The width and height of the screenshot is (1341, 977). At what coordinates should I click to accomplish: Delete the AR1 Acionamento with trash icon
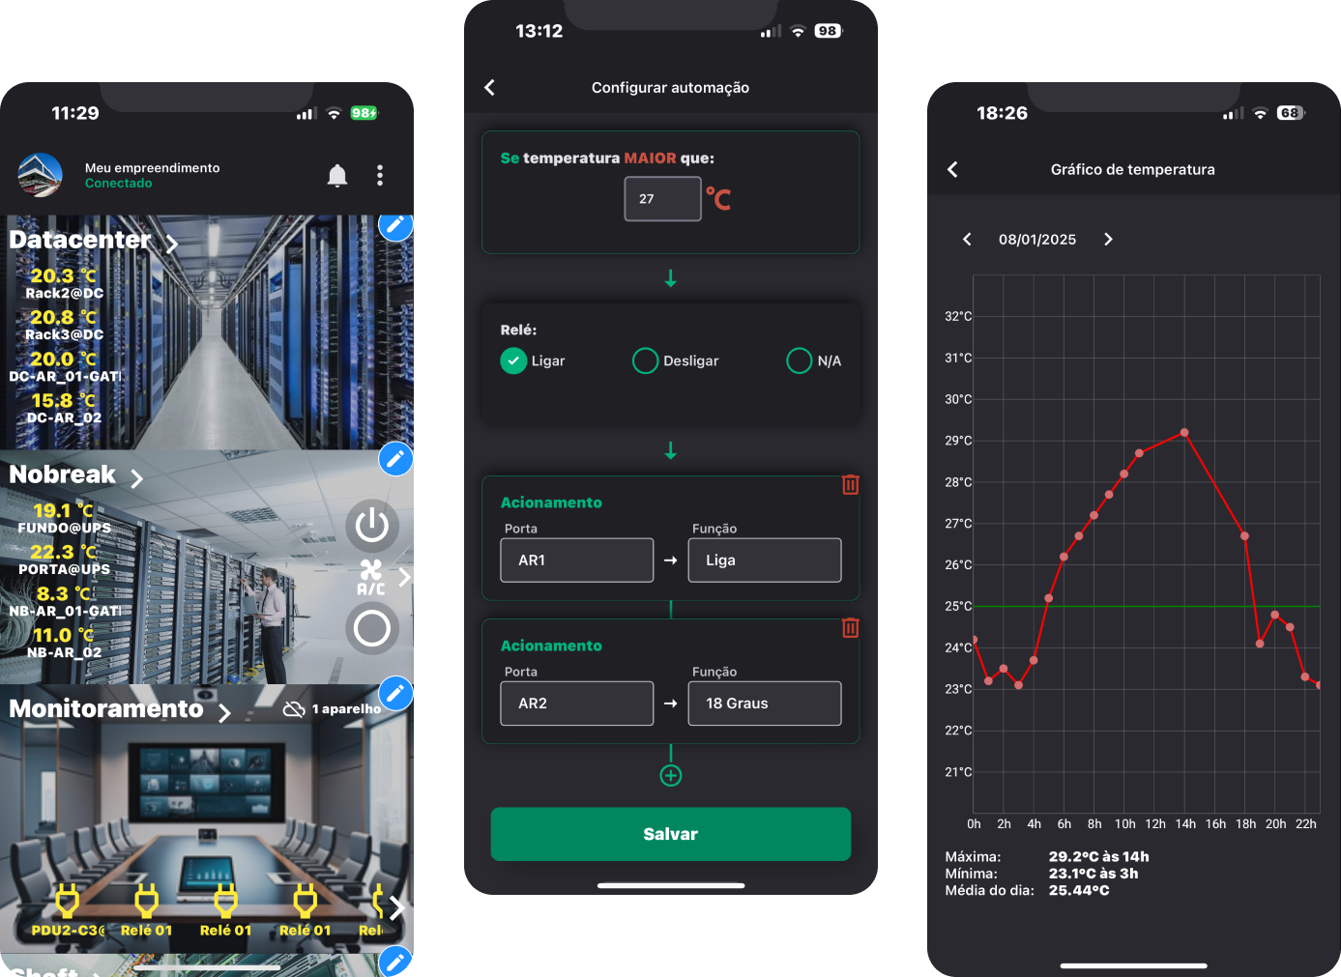tap(850, 485)
